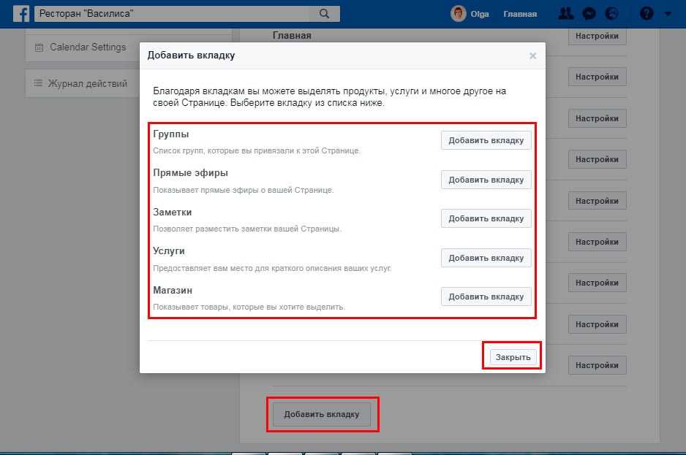Click in the Ресторан "Василиса" search field
Screen dimensions: 686x455
click(x=176, y=14)
